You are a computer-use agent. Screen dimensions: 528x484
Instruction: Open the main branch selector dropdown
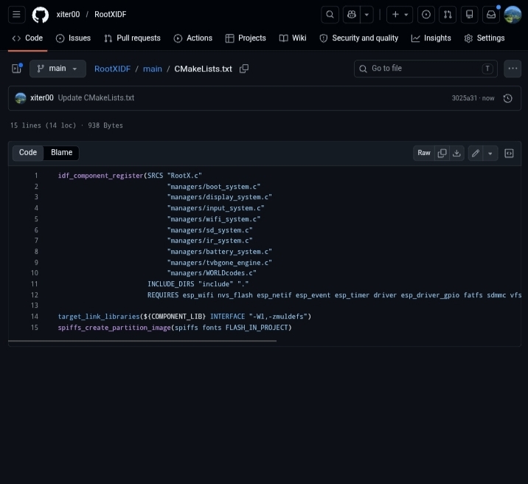58,69
